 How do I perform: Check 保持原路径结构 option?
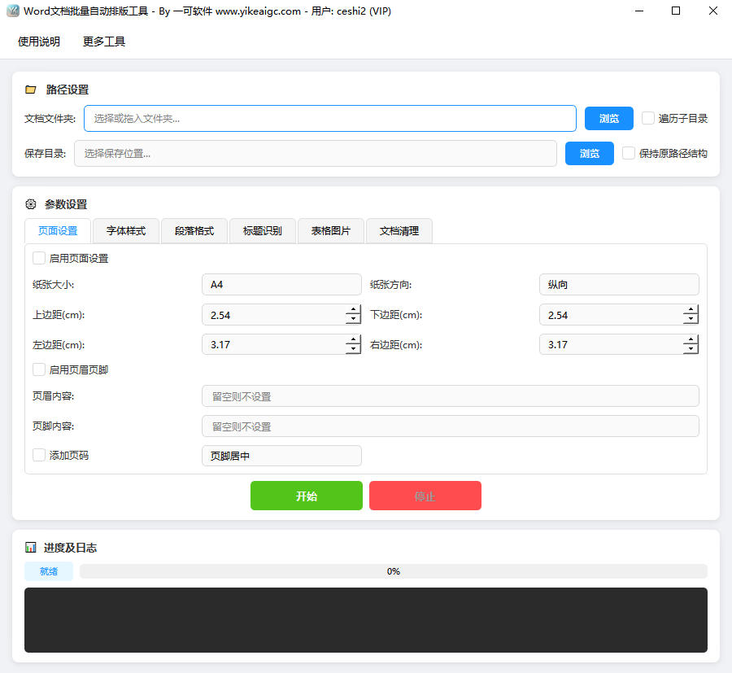(x=628, y=153)
